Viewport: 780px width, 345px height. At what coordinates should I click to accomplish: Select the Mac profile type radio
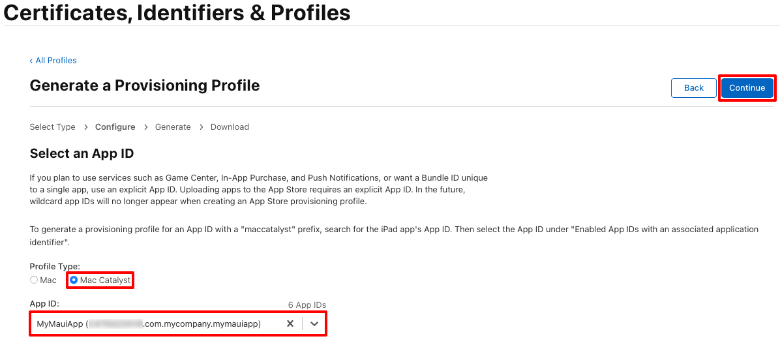coord(34,280)
